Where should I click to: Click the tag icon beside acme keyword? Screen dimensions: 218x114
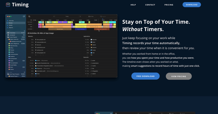[x=91, y=61]
